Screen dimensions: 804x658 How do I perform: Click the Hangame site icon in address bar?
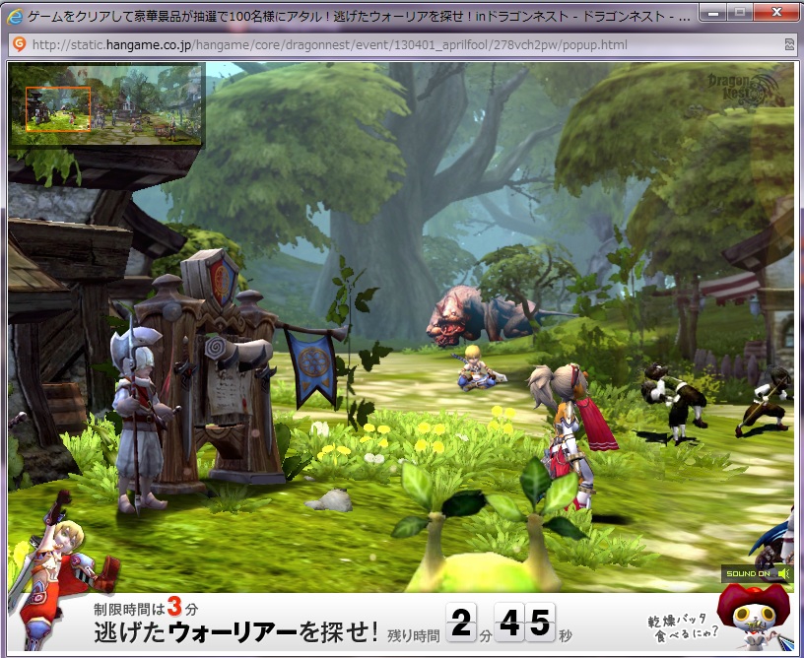click(20, 44)
